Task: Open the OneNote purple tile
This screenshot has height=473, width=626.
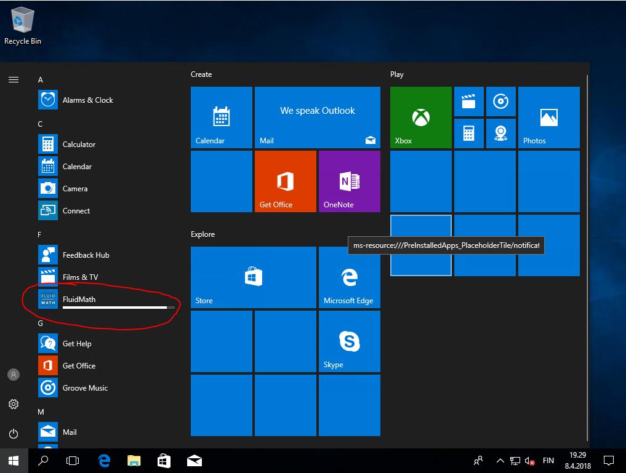Action: (350, 181)
